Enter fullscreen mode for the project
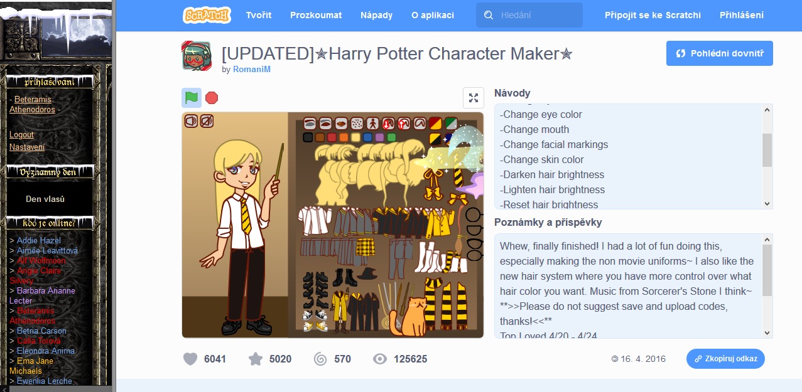Screen dimensions: 802x392 (x=474, y=98)
